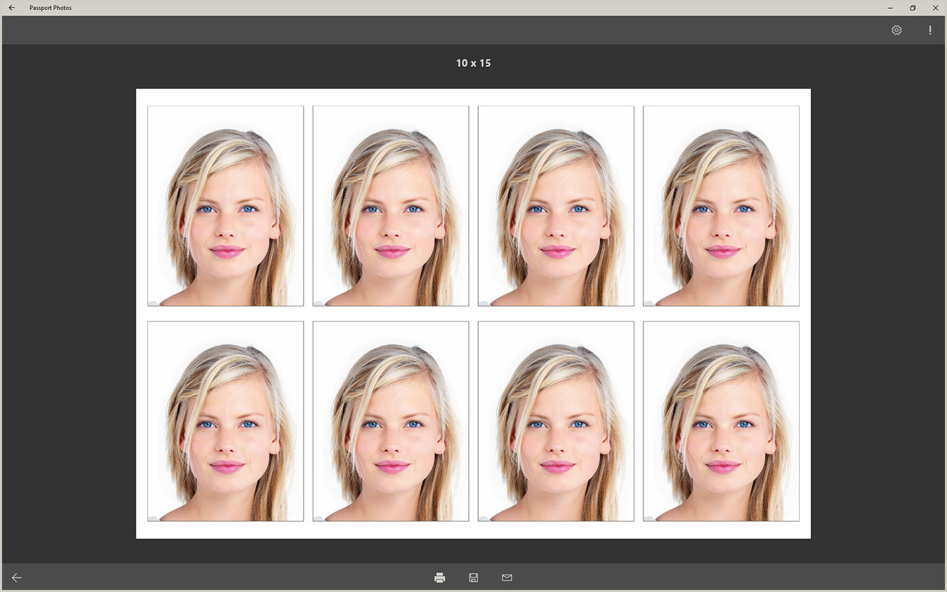This screenshot has width=947, height=592.
Task: Minimize the Passport Photos window
Action: point(890,8)
